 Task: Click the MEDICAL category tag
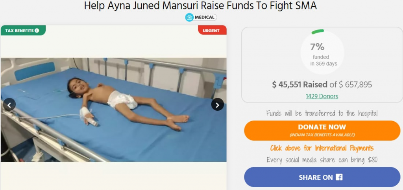coord(201,17)
